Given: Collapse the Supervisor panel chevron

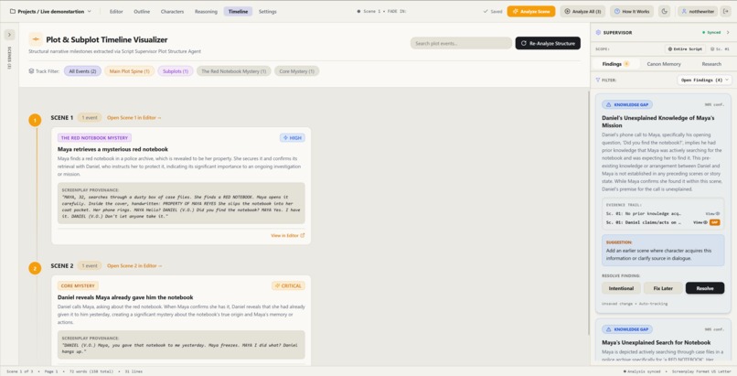Looking at the screenshot, I should coord(728,32).
